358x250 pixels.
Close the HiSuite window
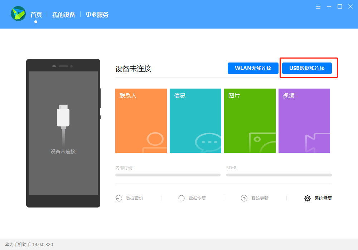350,6
